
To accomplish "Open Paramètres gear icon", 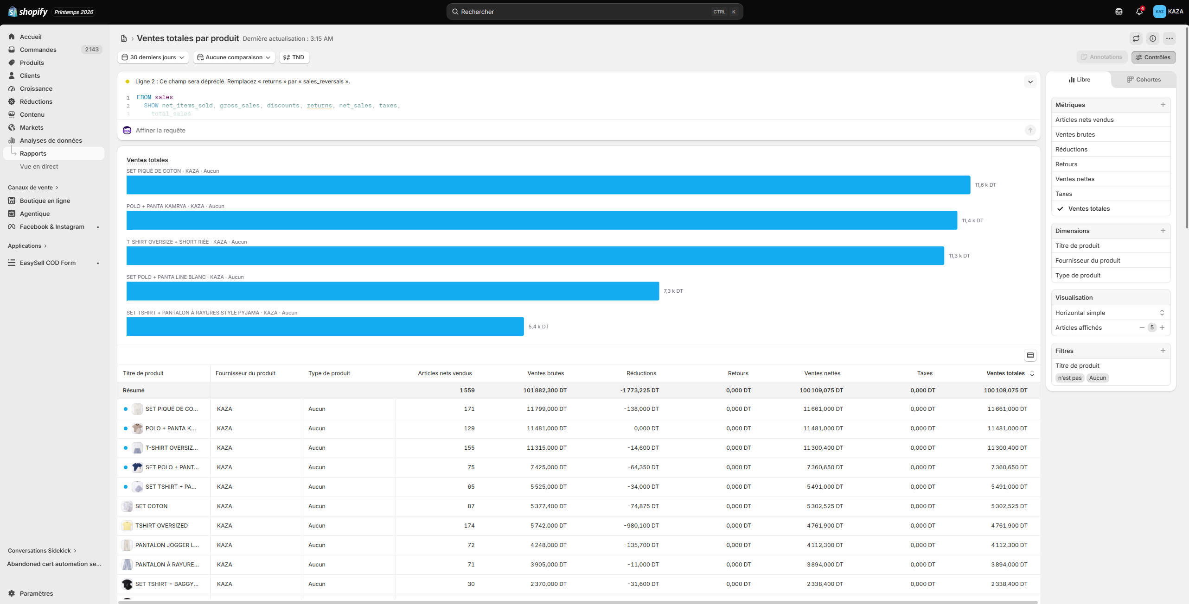I will [12, 593].
